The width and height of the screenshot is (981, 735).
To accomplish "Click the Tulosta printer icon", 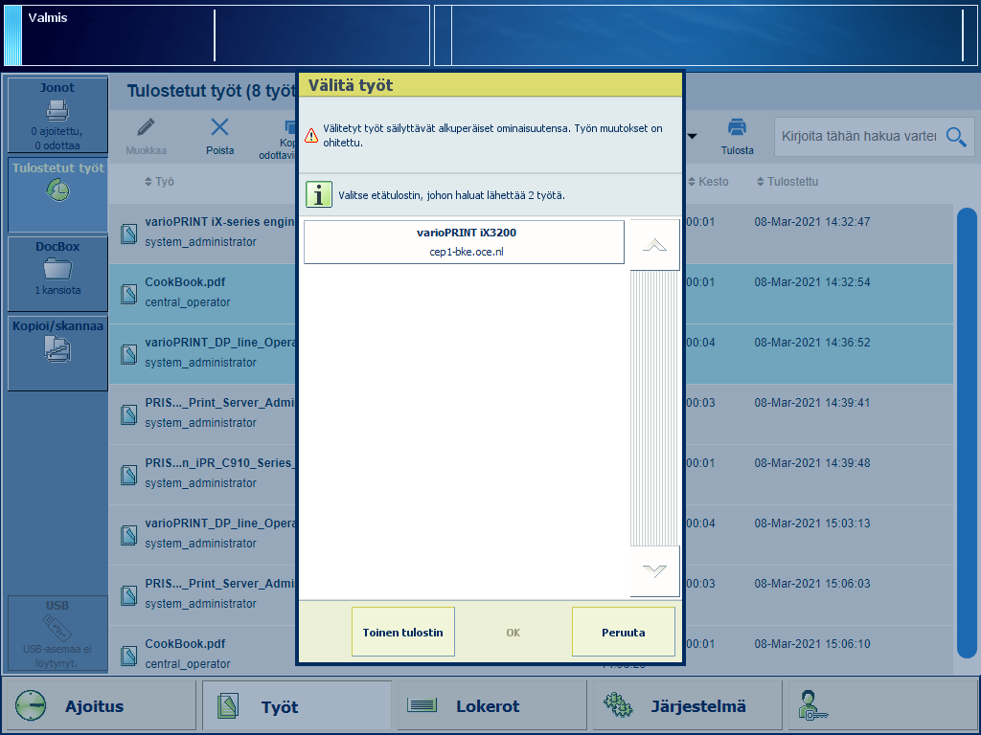I will point(737,127).
